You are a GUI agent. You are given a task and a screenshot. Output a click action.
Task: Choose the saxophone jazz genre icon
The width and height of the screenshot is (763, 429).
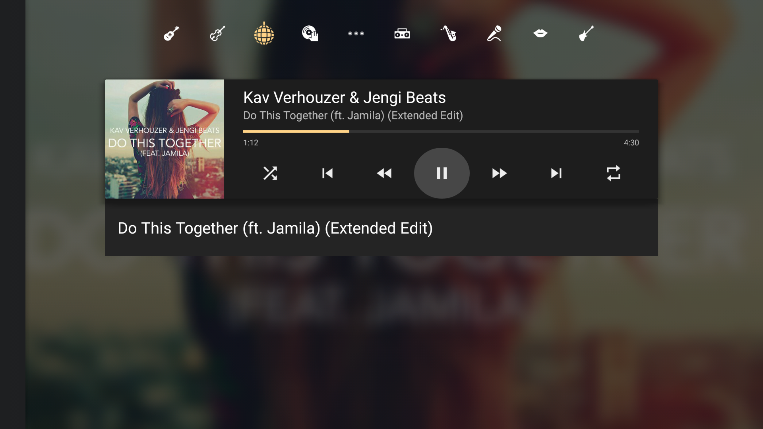point(448,33)
